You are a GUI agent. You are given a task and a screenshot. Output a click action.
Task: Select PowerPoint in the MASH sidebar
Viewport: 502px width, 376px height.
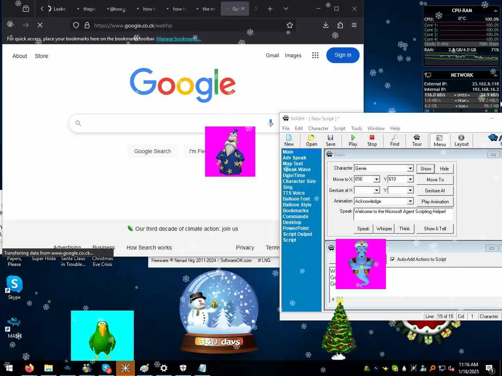pos(296,228)
